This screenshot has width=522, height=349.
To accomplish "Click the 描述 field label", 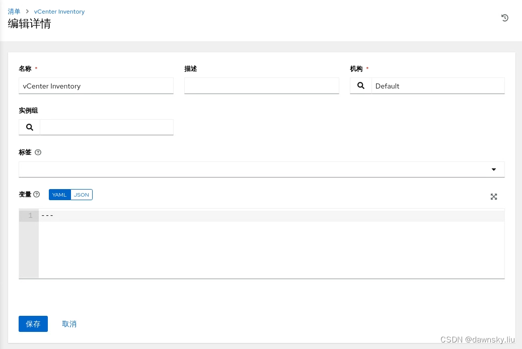I will point(191,68).
